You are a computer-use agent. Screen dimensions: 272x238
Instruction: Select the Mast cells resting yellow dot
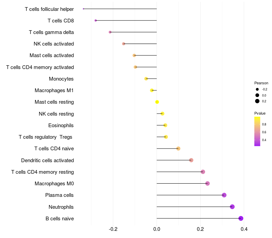point(157,102)
